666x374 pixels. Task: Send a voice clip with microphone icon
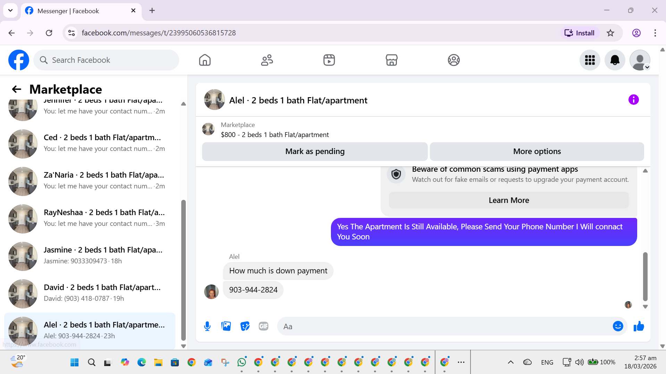click(x=207, y=326)
